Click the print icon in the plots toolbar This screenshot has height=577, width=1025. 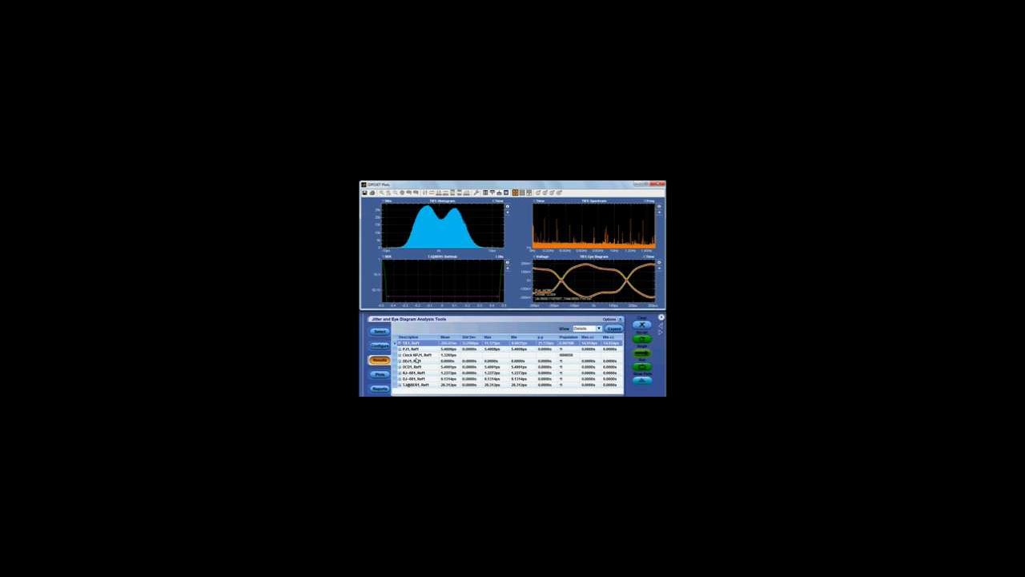(372, 192)
